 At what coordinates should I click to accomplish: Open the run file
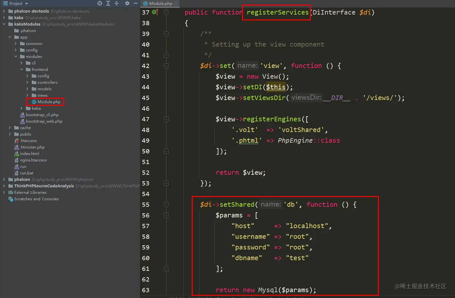pos(20,166)
